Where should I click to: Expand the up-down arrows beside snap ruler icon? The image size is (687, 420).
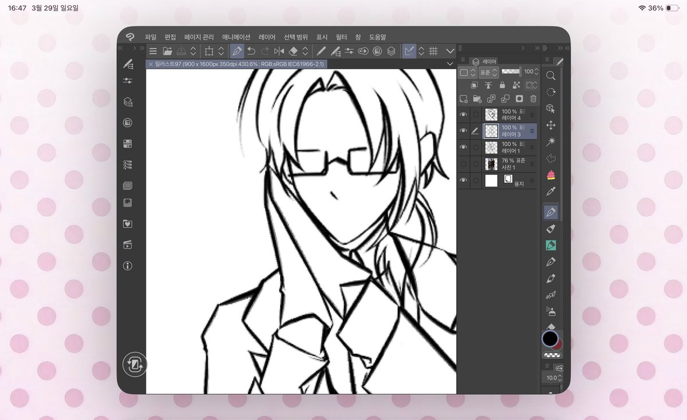click(421, 51)
